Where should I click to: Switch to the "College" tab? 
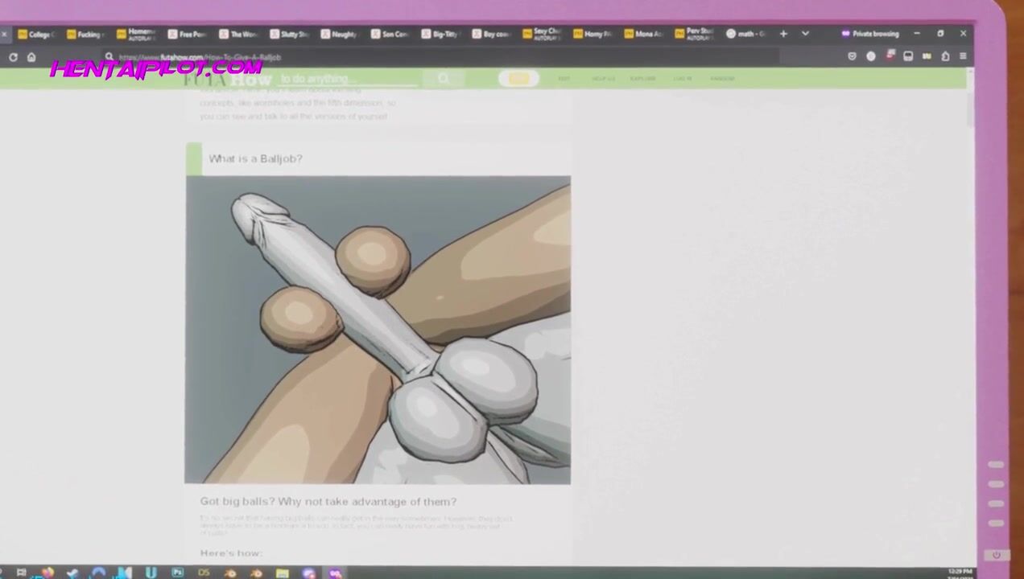(x=36, y=34)
